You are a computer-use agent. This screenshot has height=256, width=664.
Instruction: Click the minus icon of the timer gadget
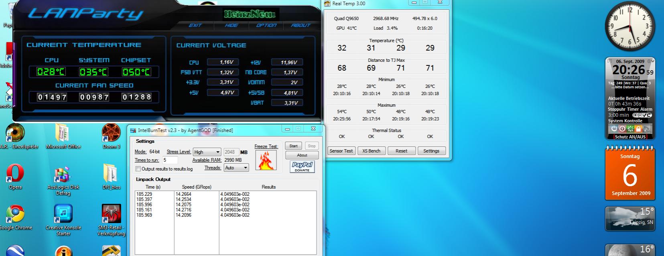(640, 115)
